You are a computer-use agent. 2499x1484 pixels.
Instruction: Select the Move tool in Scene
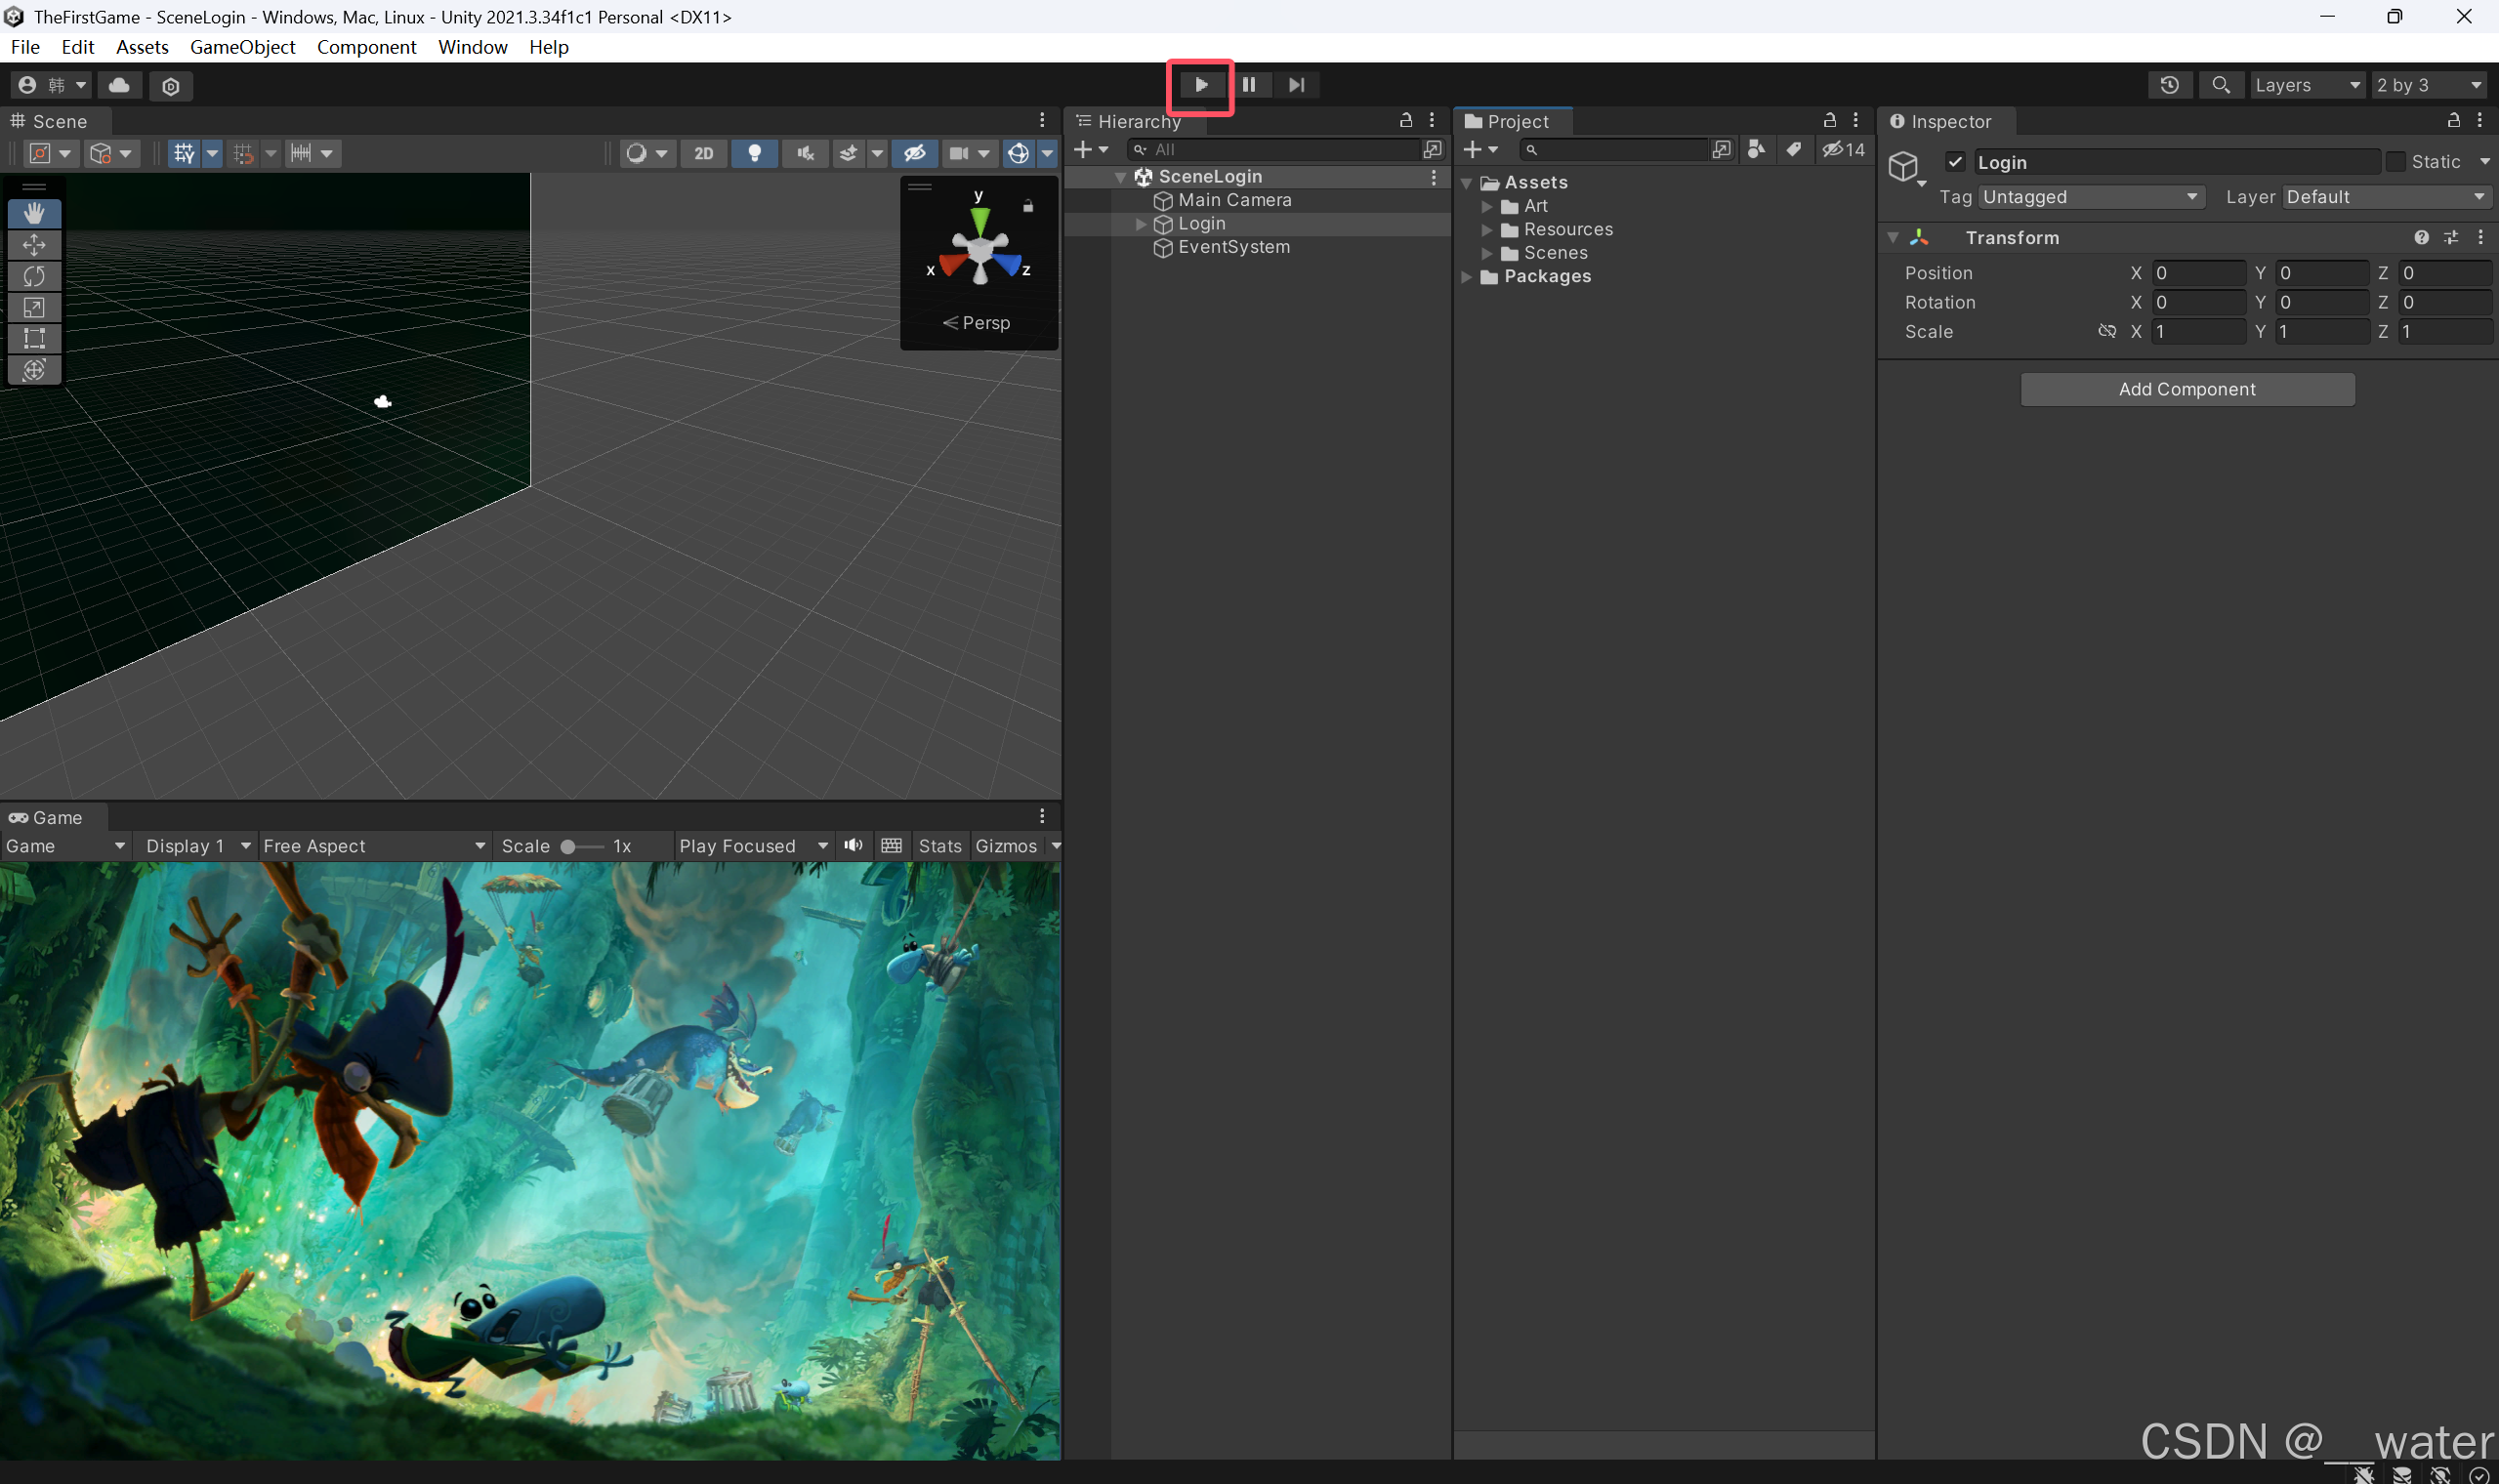(x=34, y=245)
